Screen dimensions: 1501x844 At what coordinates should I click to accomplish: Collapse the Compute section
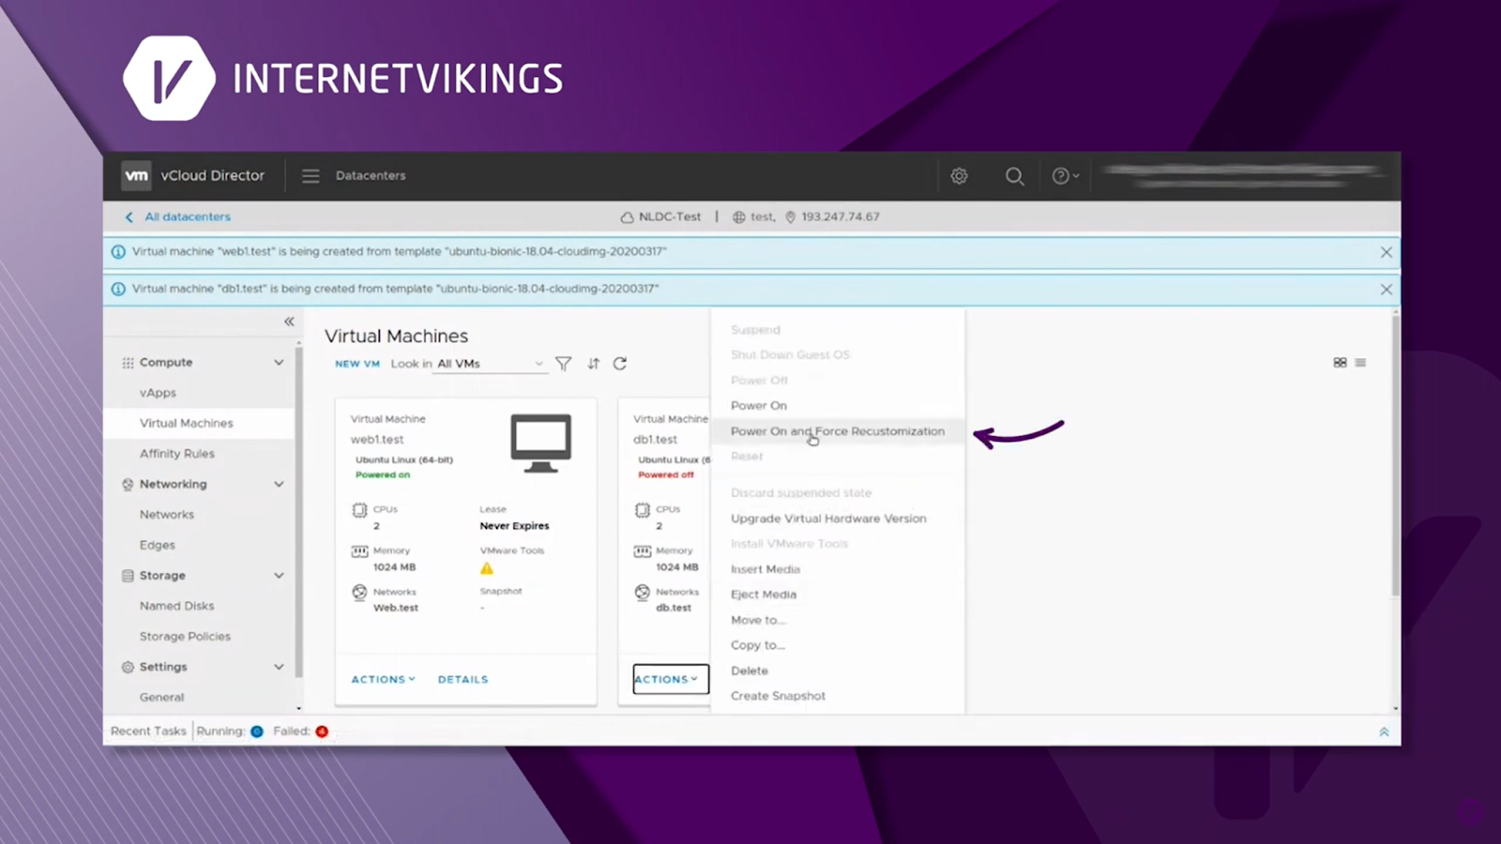pos(279,362)
